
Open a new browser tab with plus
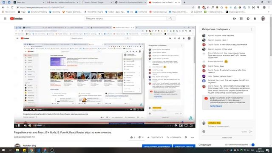tap(184, 3)
